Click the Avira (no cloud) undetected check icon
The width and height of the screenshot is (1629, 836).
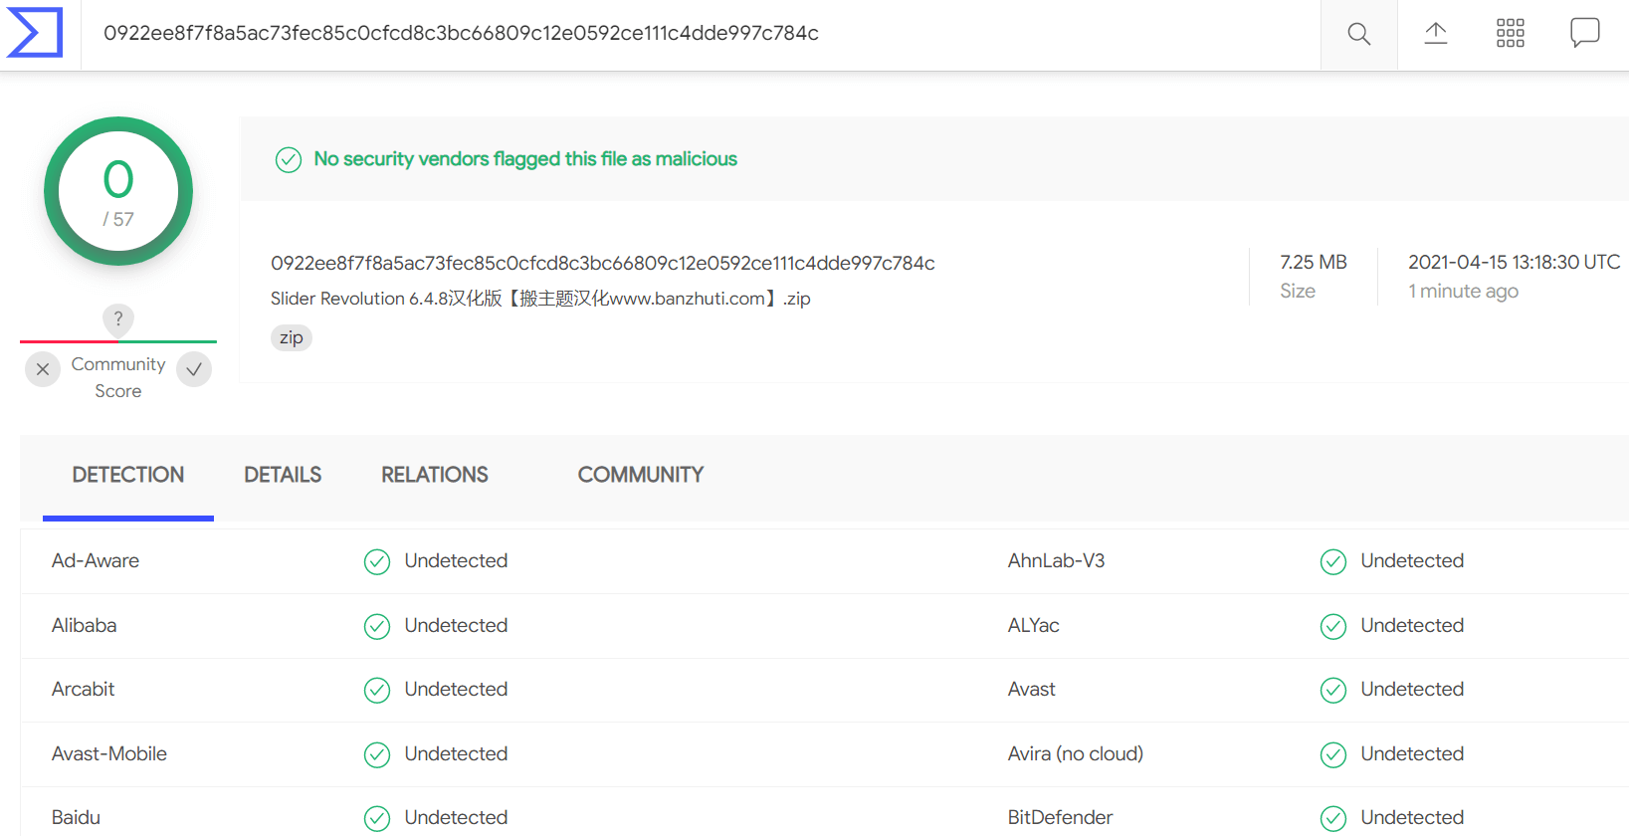(1333, 755)
